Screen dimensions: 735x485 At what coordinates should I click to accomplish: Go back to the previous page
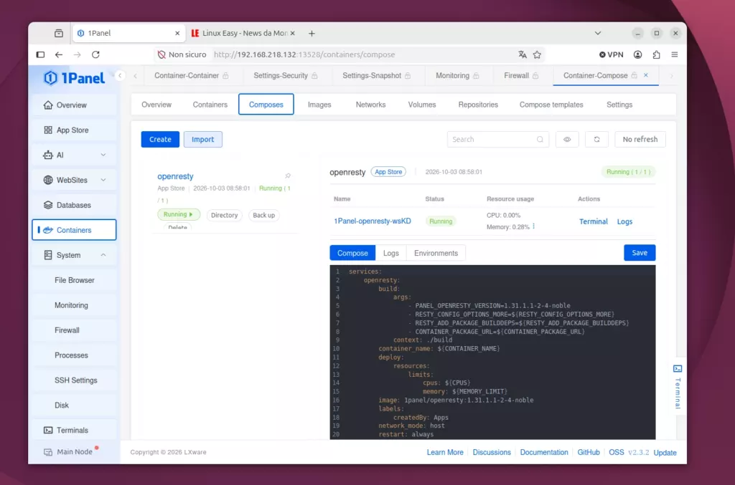click(x=59, y=54)
